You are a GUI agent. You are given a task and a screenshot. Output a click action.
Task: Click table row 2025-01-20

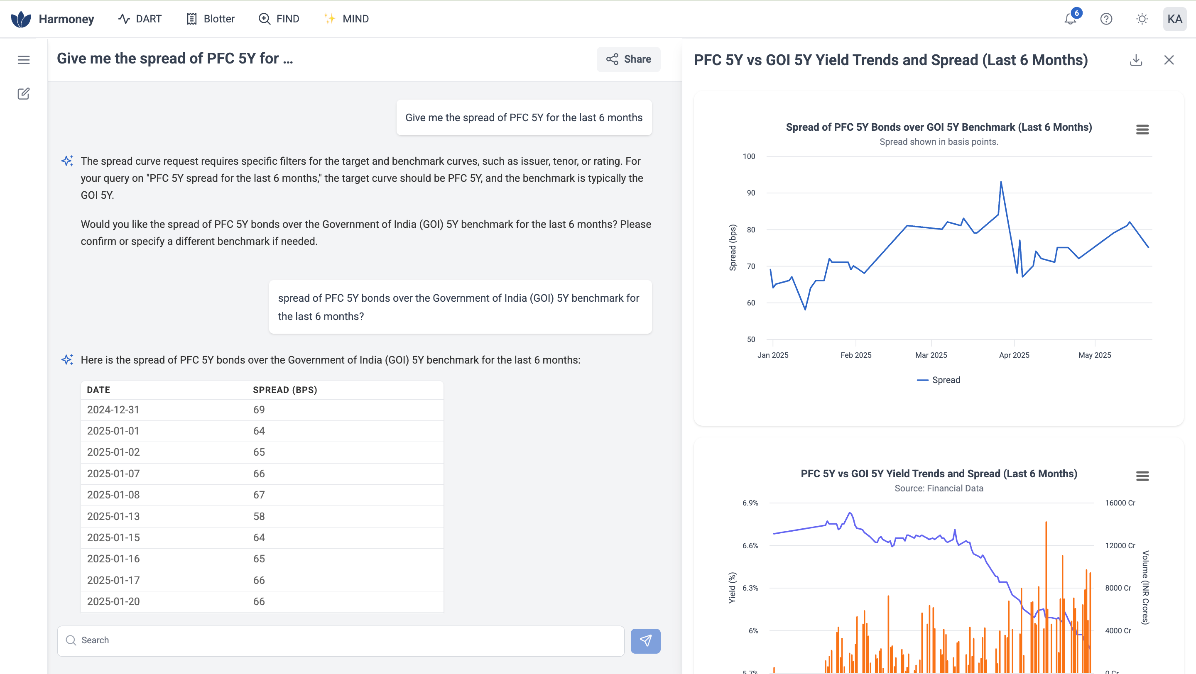point(262,602)
